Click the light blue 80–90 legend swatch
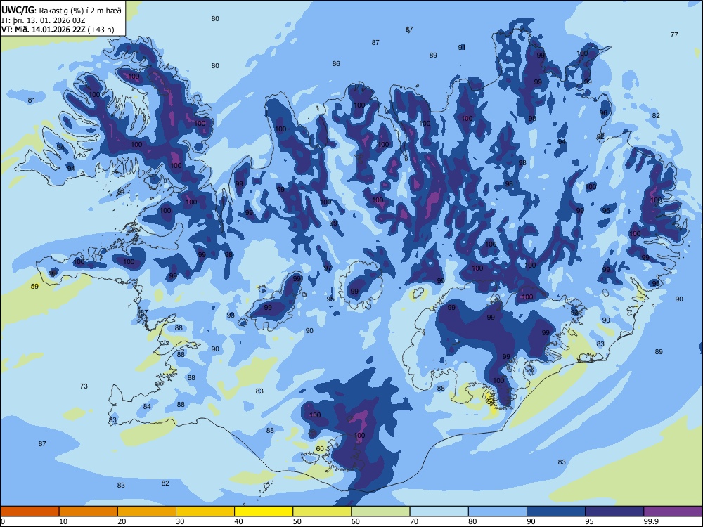The width and height of the screenshot is (703, 527). 498,512
